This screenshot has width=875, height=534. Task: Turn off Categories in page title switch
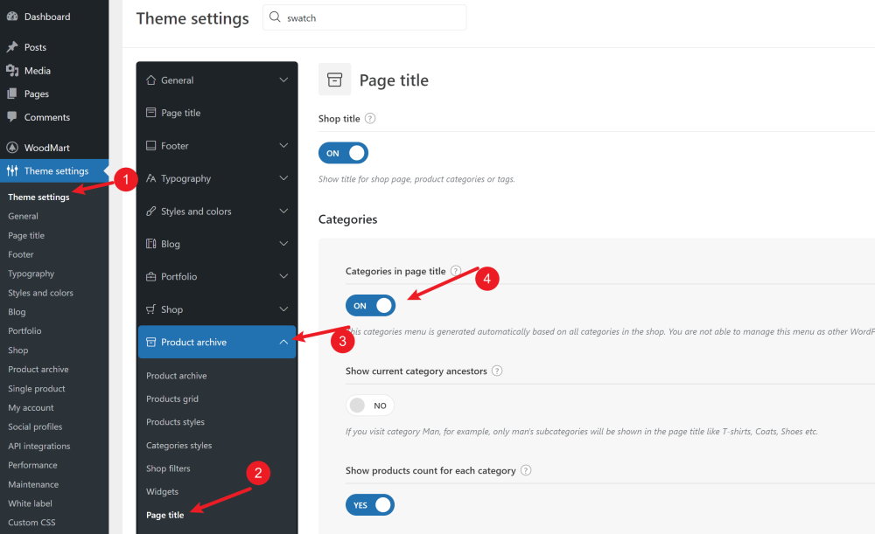[370, 306]
